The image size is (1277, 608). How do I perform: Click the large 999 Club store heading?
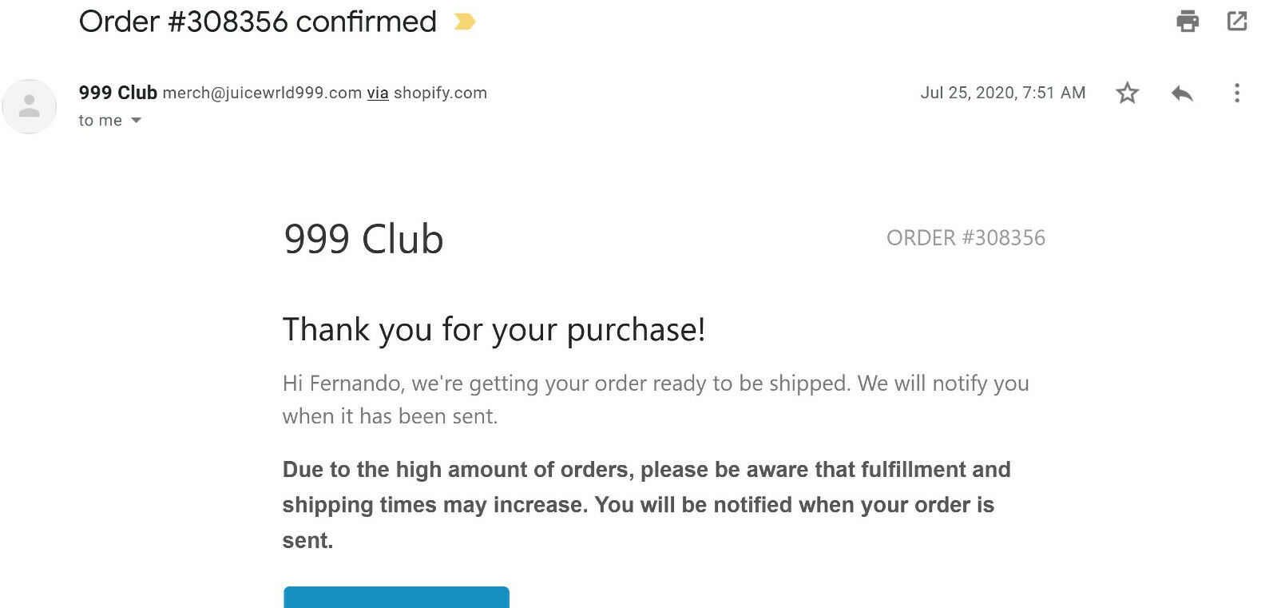(x=363, y=239)
